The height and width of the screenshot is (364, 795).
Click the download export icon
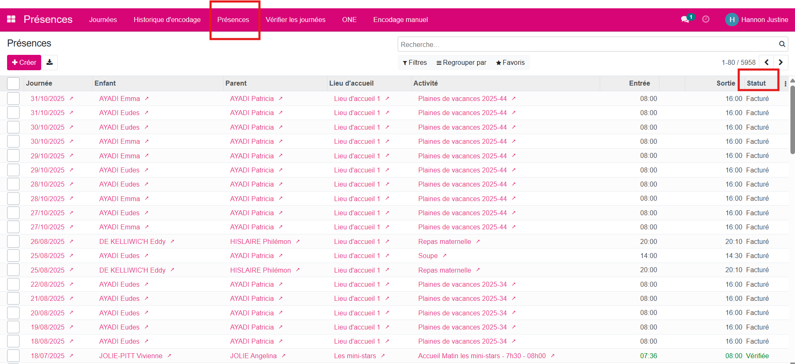tap(49, 62)
